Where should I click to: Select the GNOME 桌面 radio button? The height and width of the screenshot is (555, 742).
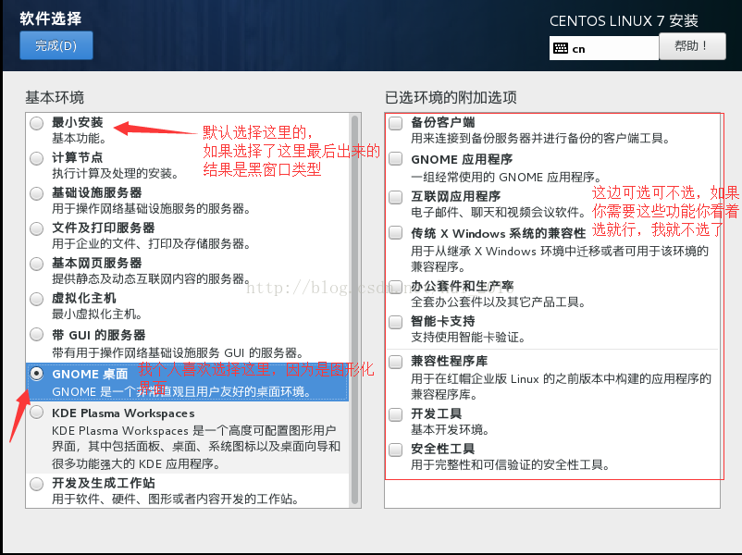point(36,374)
